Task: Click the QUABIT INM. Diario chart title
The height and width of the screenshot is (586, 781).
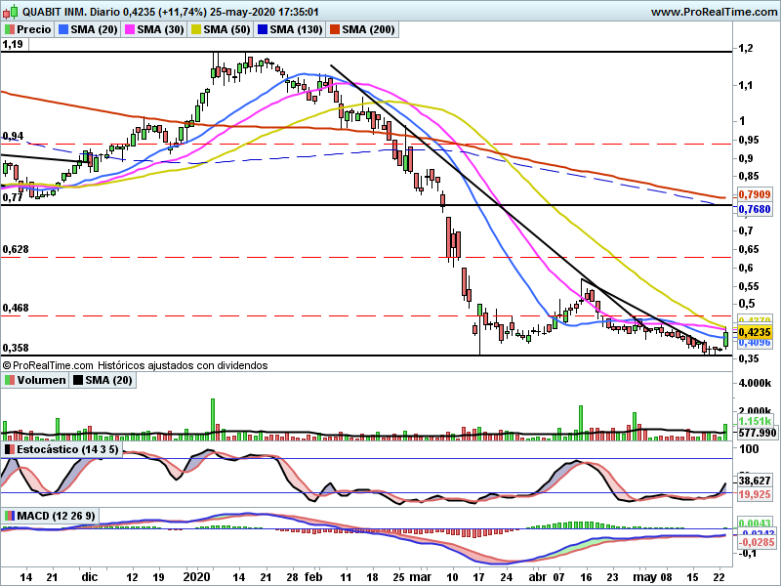Action: 171,12
